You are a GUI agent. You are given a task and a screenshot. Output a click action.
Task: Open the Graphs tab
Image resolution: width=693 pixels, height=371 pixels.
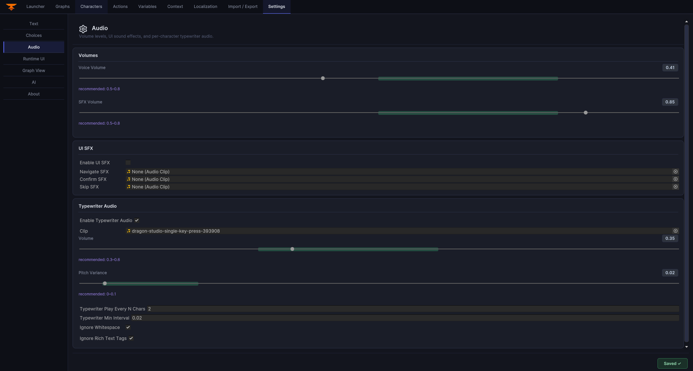[x=63, y=7]
